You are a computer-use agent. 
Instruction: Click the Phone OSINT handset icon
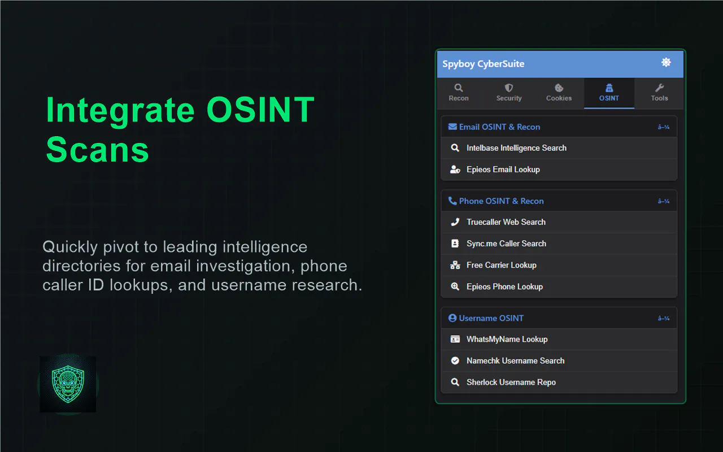(452, 201)
